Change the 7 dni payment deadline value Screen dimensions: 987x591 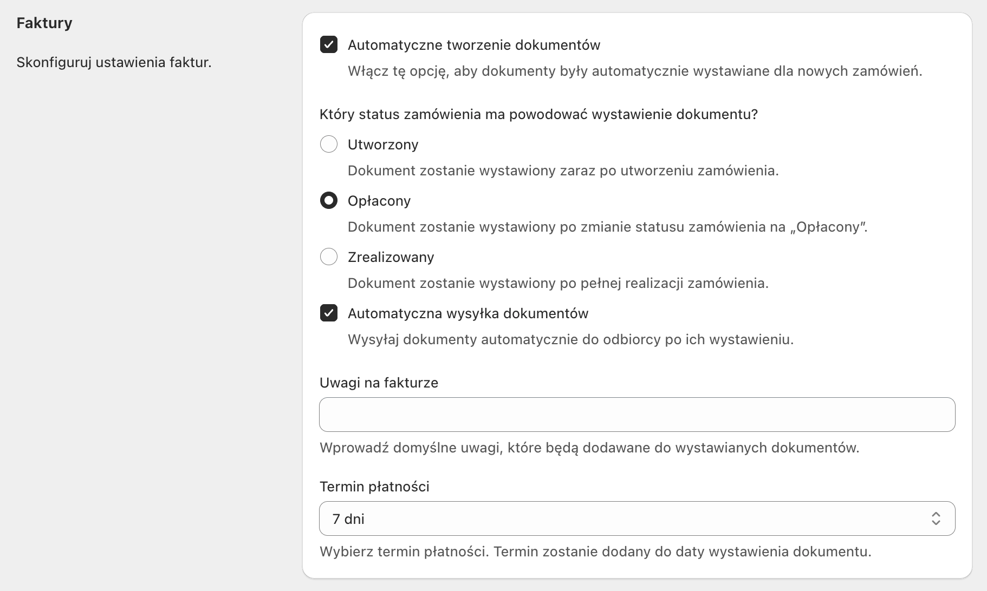[637, 518]
